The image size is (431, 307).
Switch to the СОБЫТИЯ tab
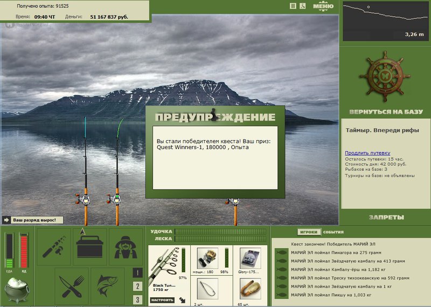tap(333, 232)
